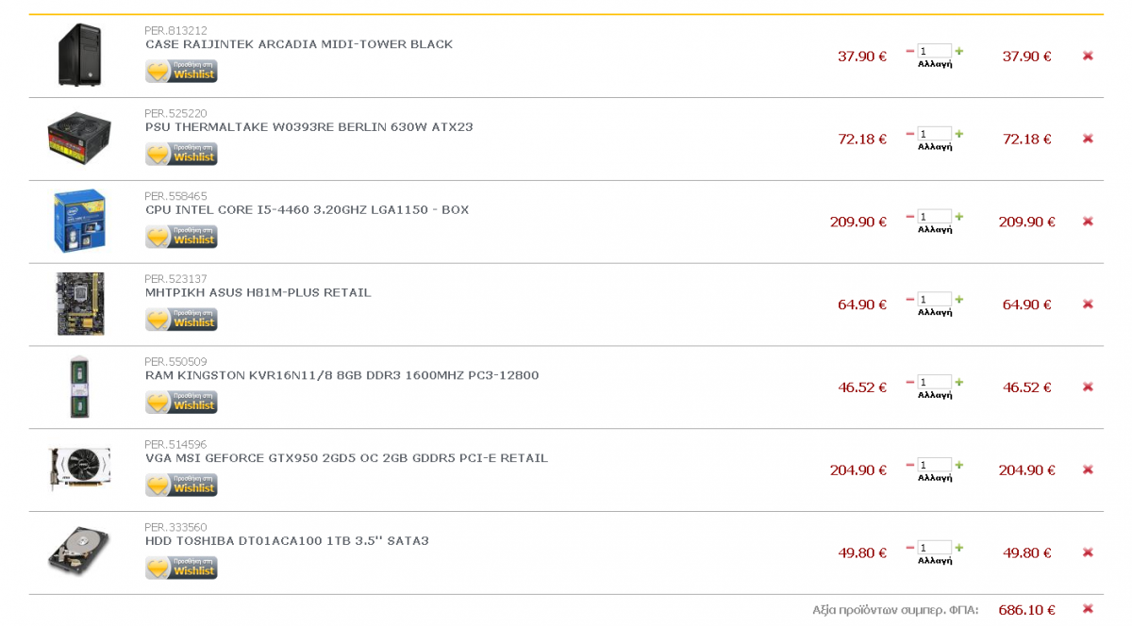Increase quantity of Asus H81M-Plus motherboard
Viewport: 1132px width, 626px height.
959,300
